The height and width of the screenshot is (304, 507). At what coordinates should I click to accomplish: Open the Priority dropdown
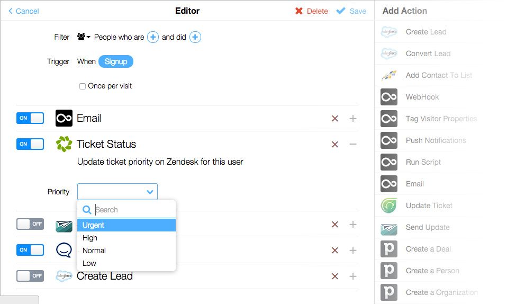[x=117, y=192]
